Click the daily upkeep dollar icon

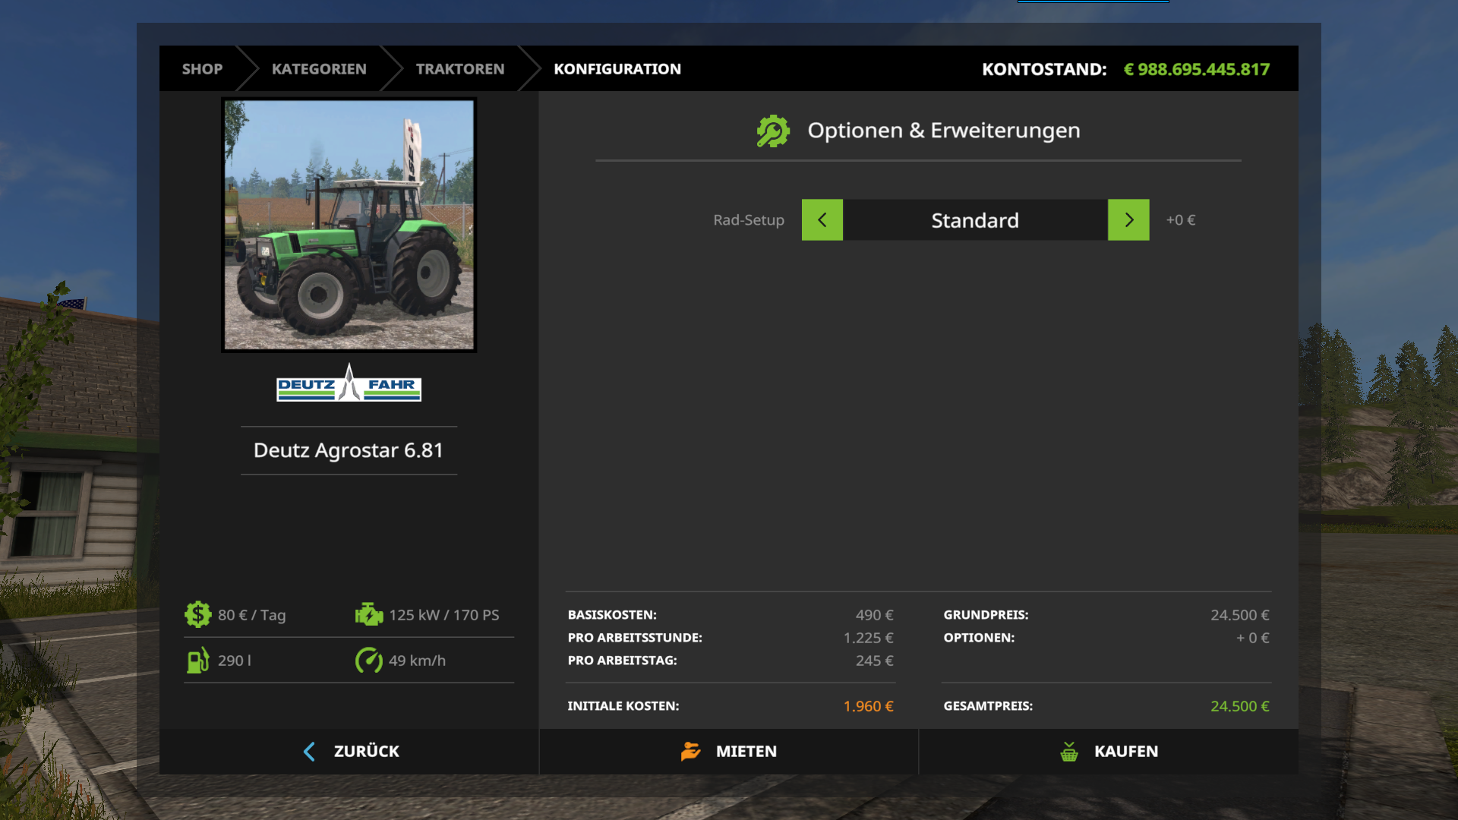pos(197,614)
